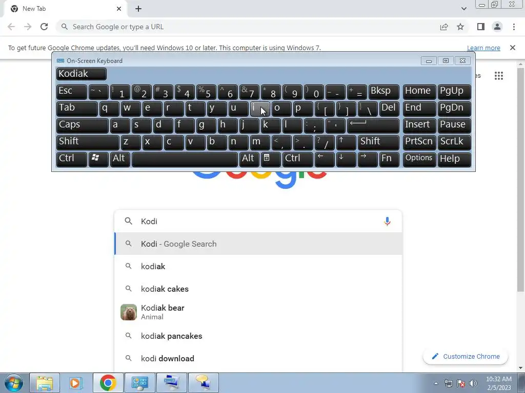This screenshot has width=525, height=393.
Task: Reload the current page
Action: [x=44, y=27]
